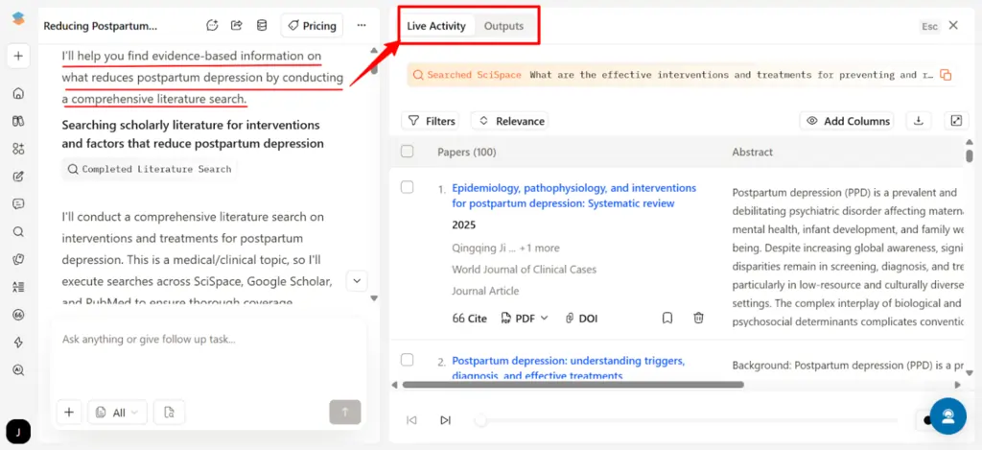Screen dimensions: 982x450
Task: Expand the results table to fullscreen
Action: pyautogui.click(x=956, y=121)
